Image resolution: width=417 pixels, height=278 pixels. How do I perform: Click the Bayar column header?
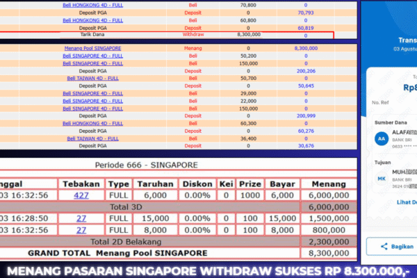click(282, 184)
